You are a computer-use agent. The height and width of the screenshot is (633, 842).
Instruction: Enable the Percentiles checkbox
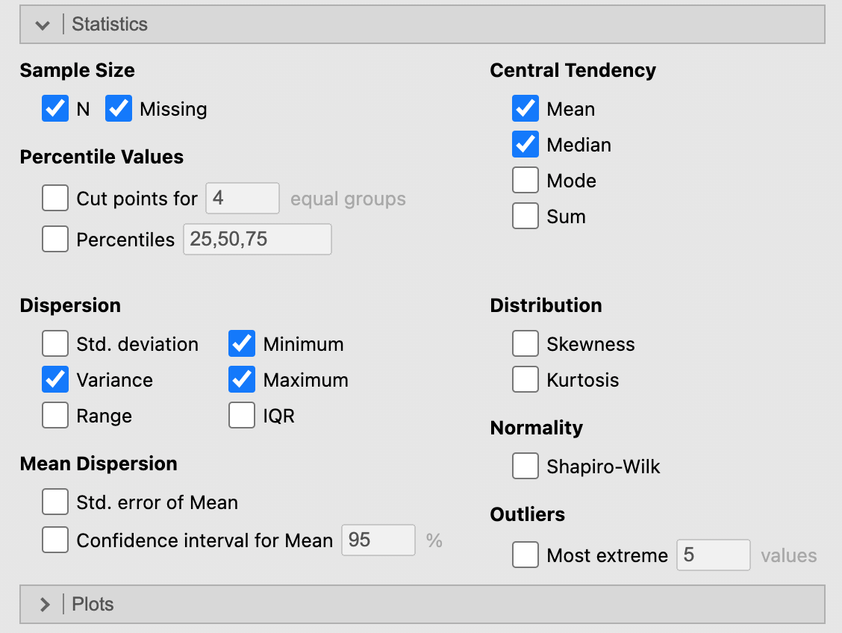55,240
